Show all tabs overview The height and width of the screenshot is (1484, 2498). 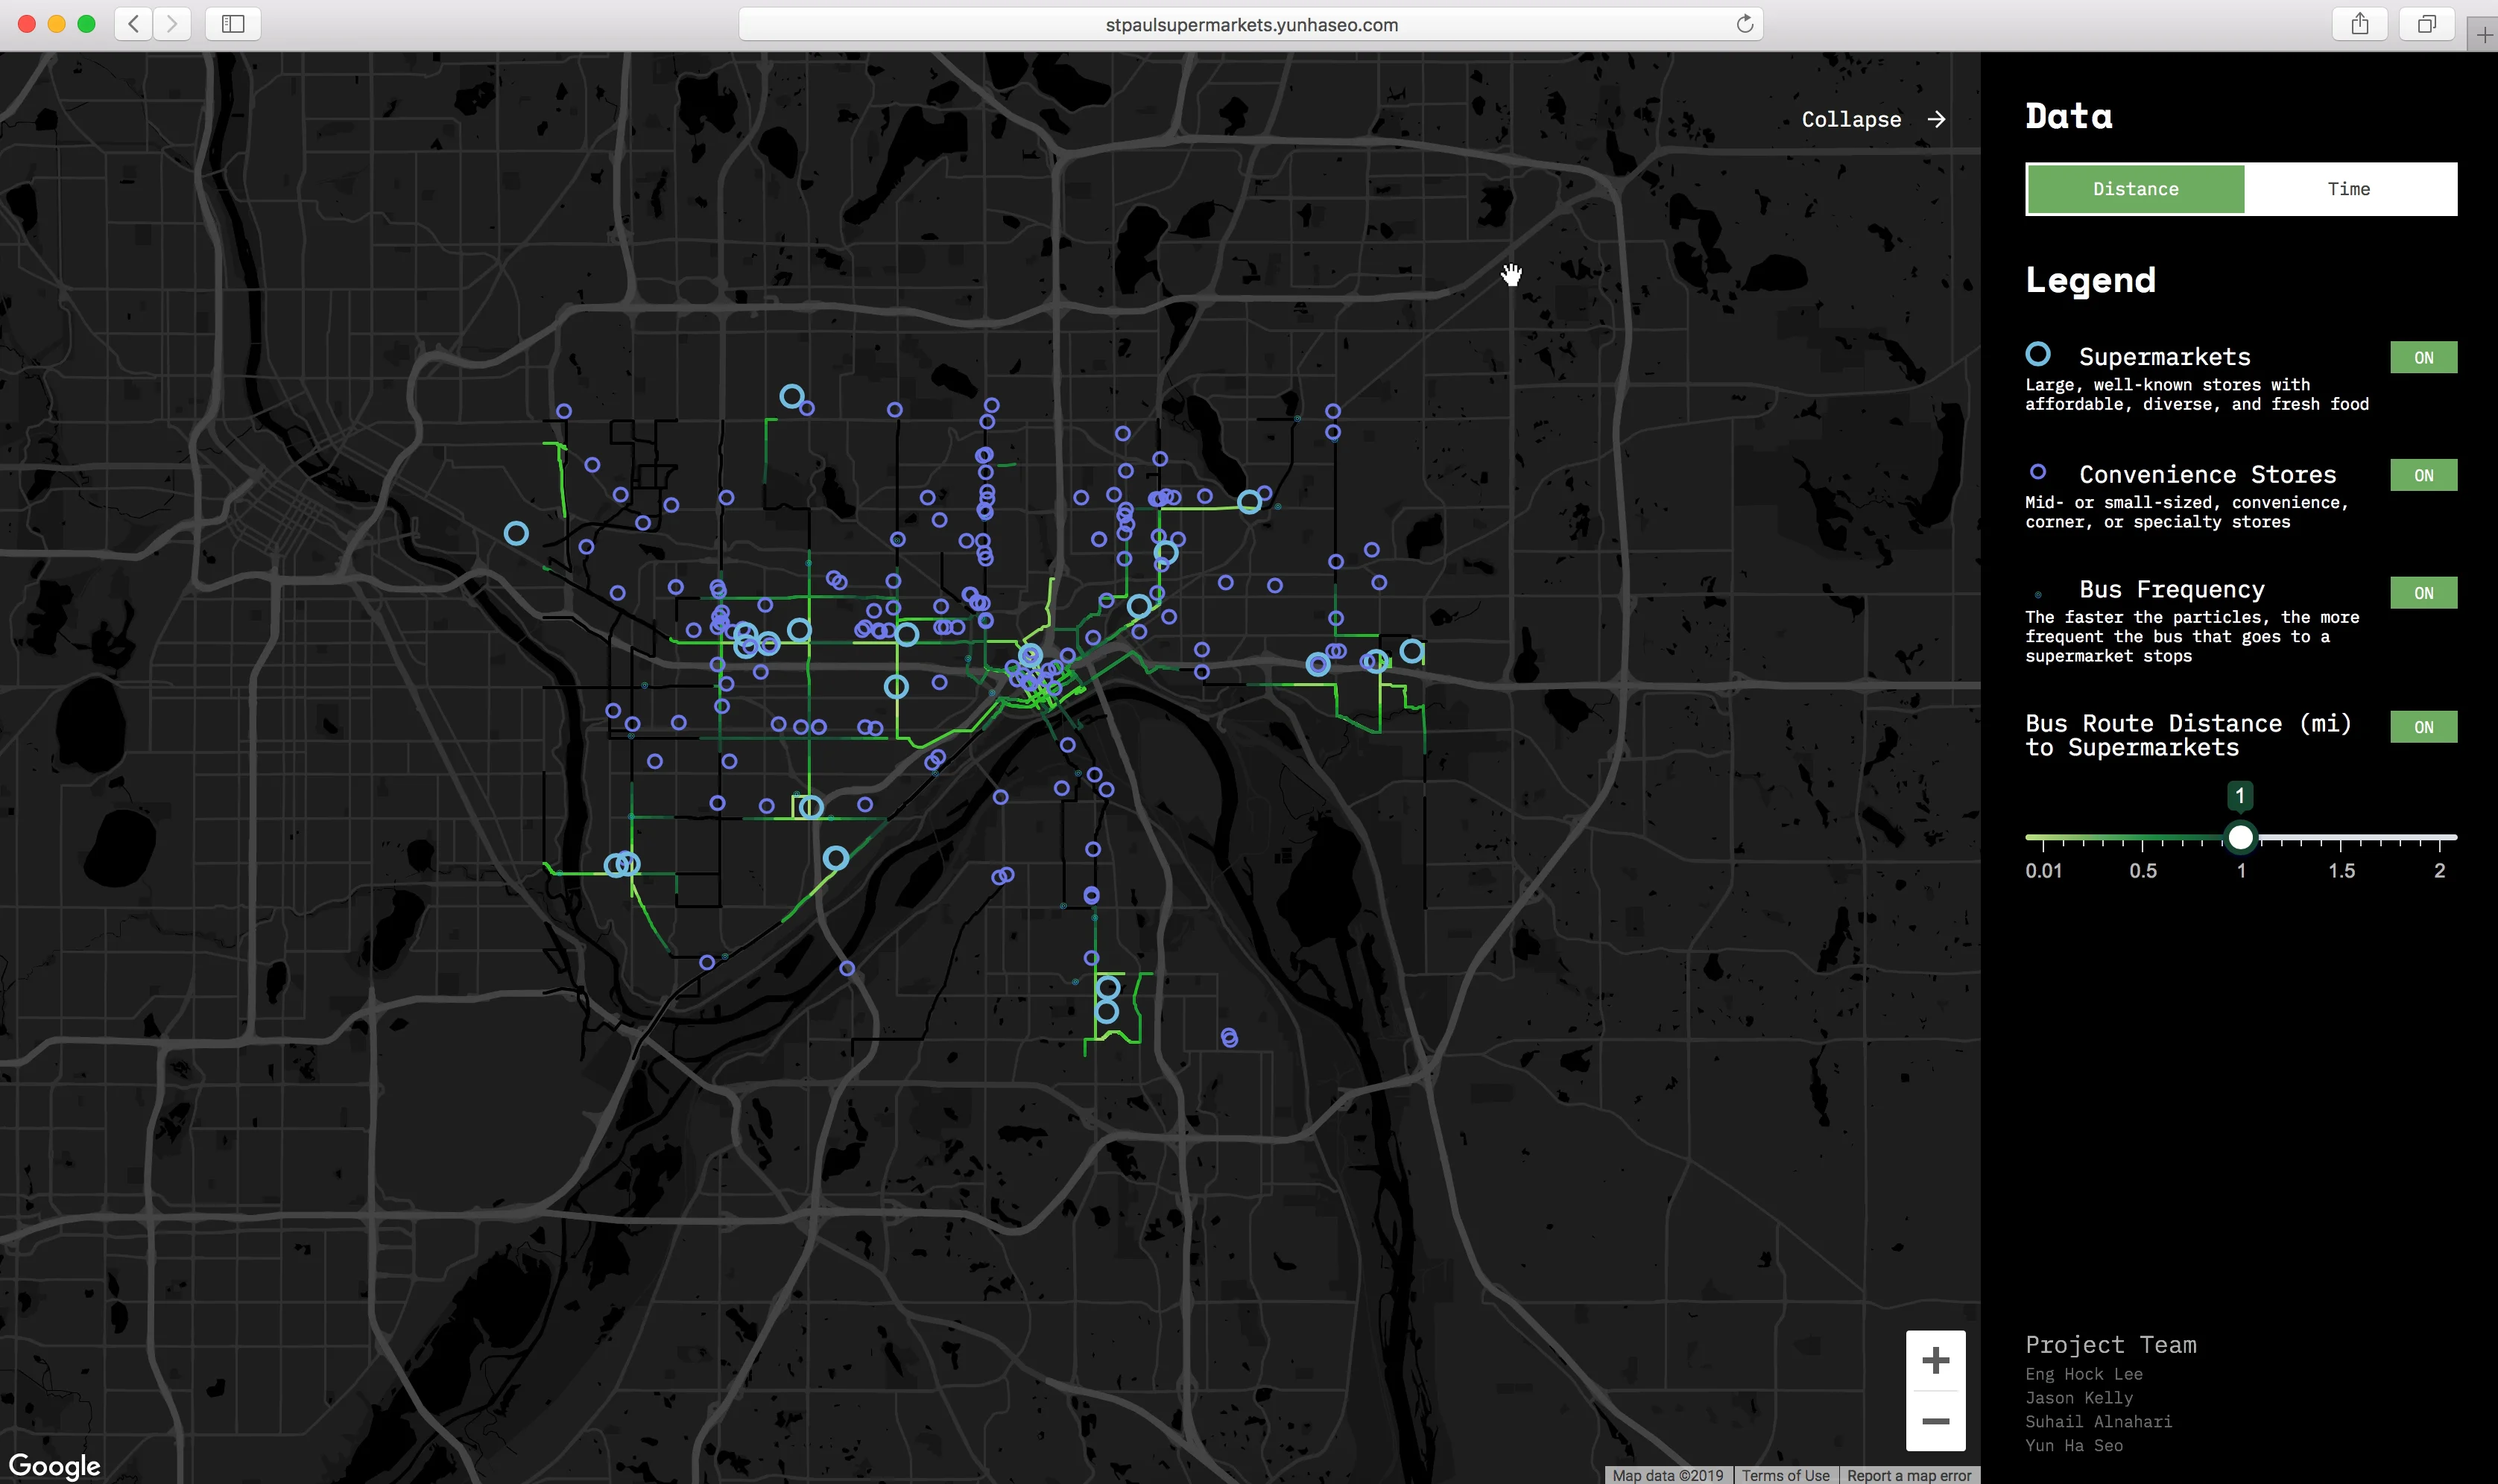tap(2427, 24)
